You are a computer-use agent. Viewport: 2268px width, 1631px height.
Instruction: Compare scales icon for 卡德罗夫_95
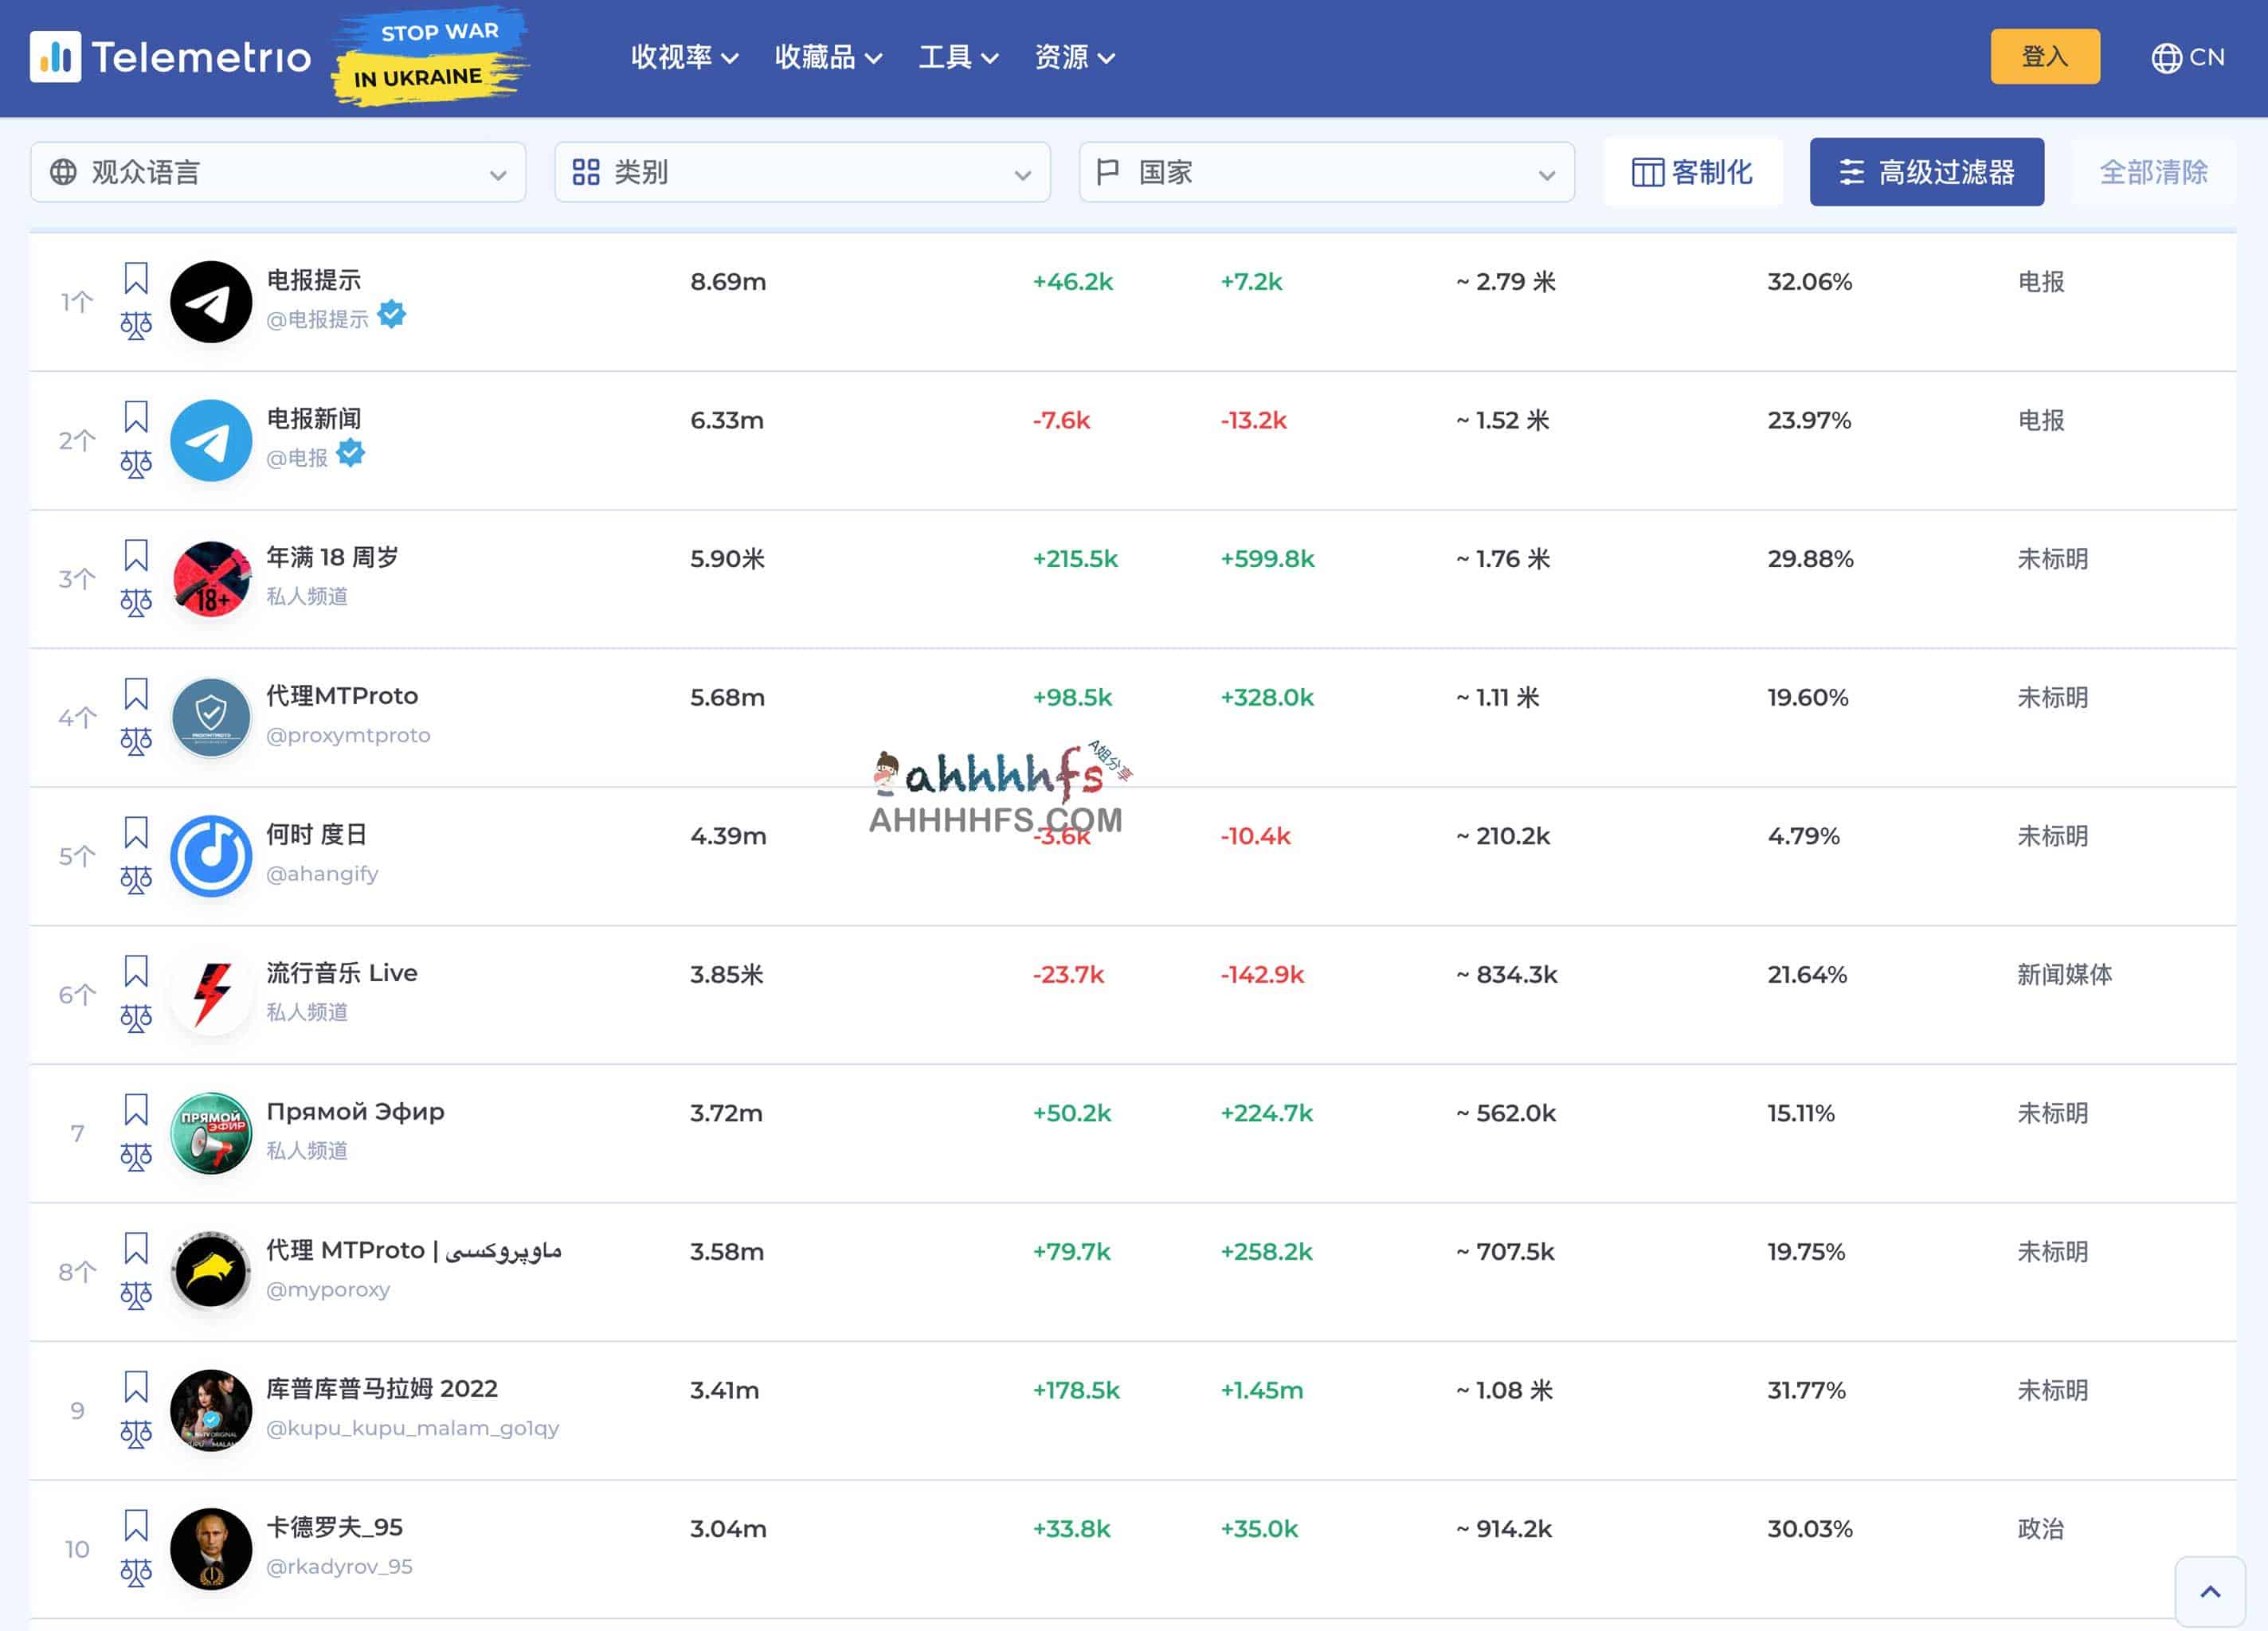coord(136,1572)
